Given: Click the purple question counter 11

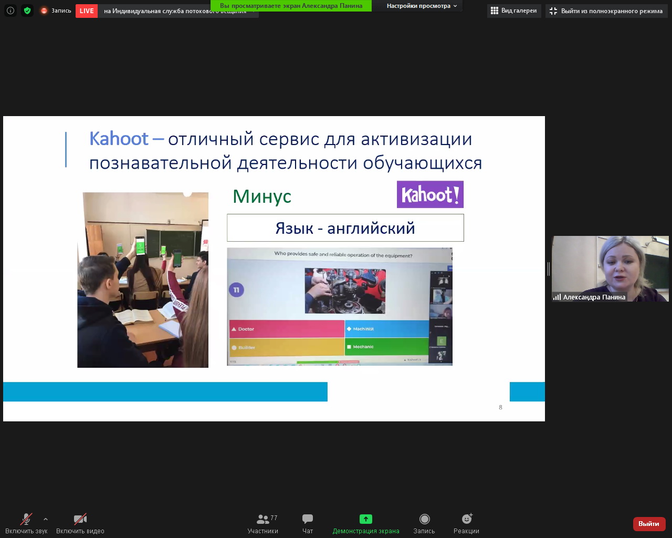Looking at the screenshot, I should (236, 289).
